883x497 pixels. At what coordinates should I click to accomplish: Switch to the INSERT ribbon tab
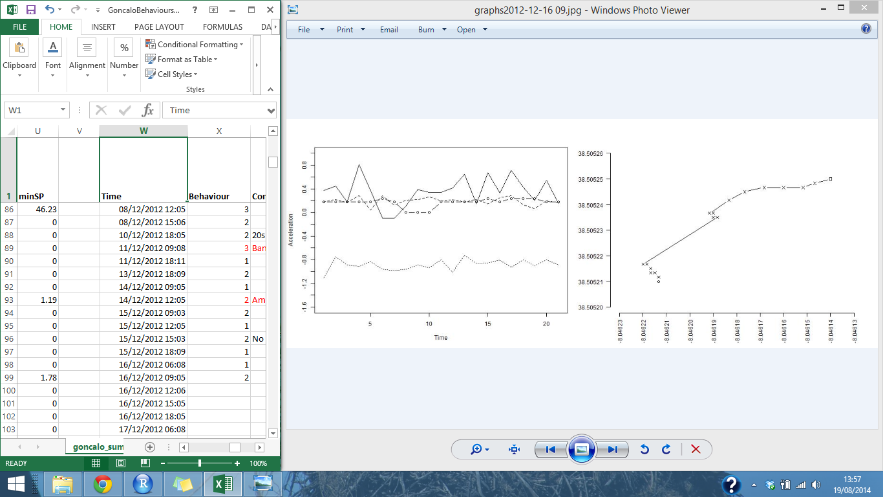point(103,27)
